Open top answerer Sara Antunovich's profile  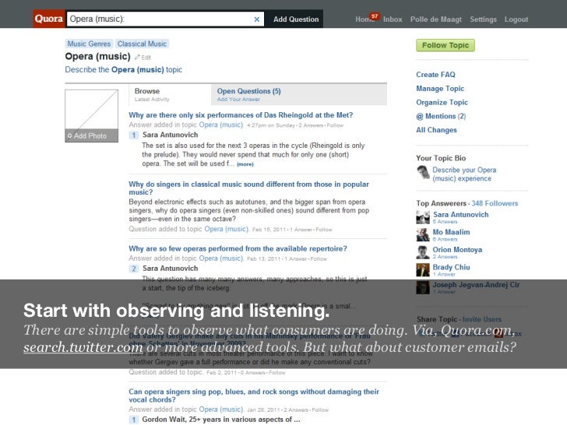click(461, 214)
